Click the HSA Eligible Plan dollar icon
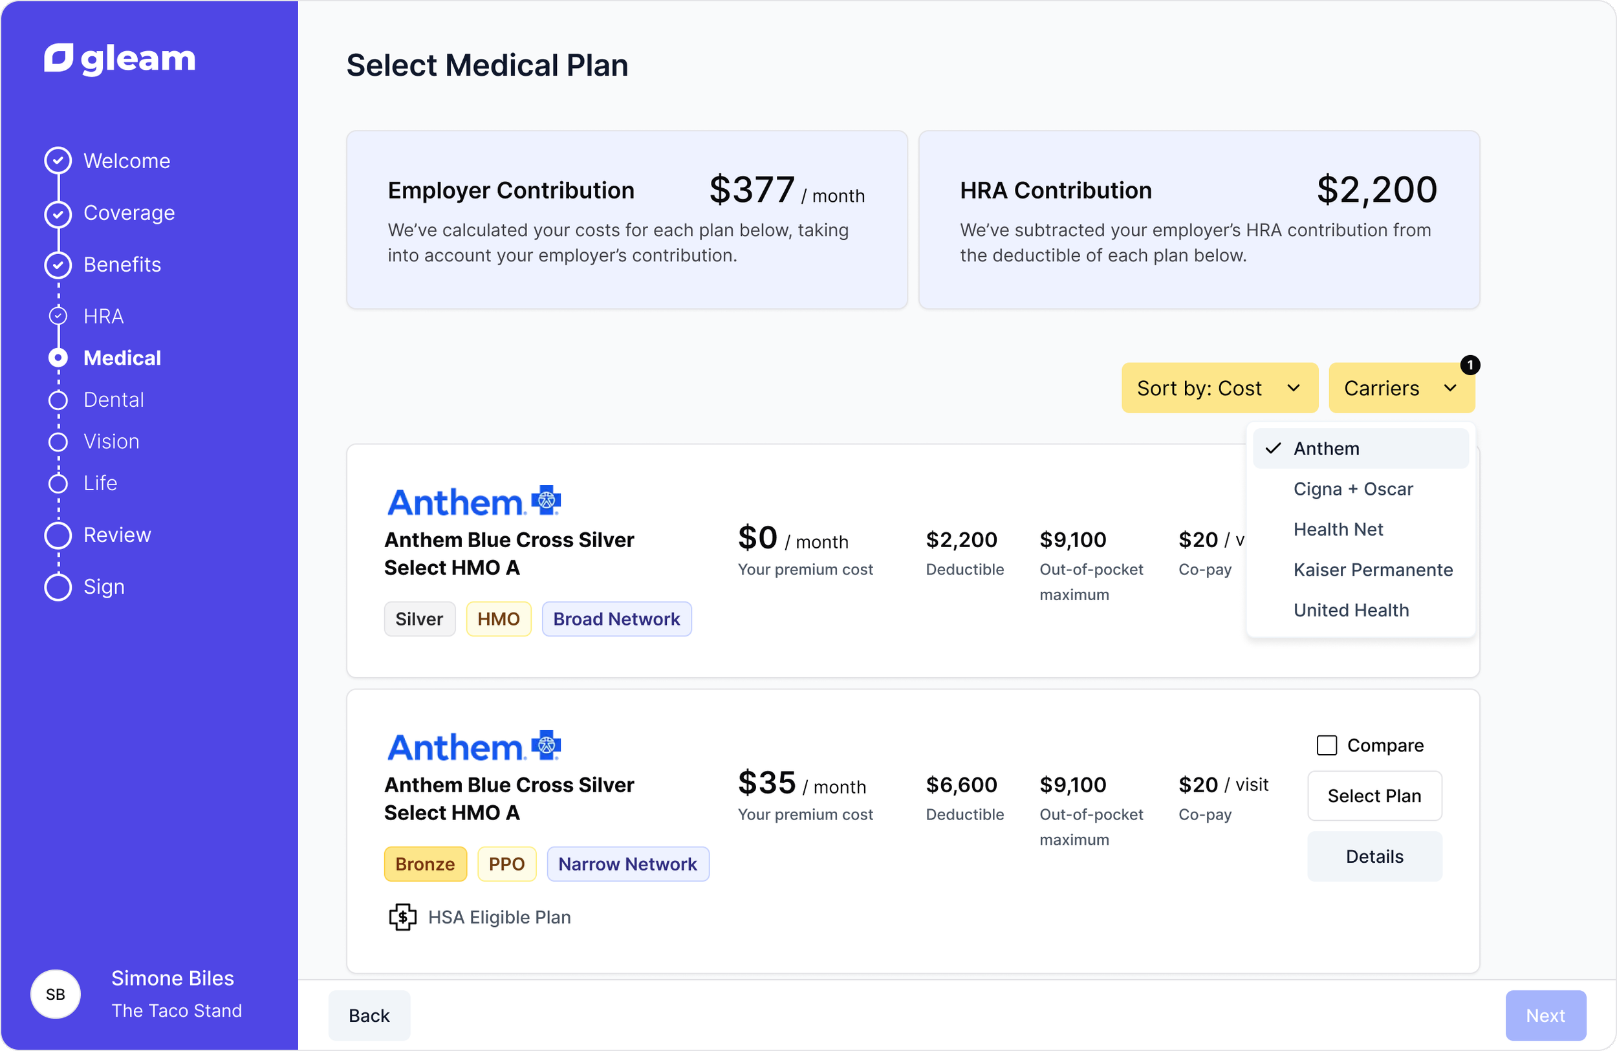The height and width of the screenshot is (1051, 1617). click(x=403, y=917)
